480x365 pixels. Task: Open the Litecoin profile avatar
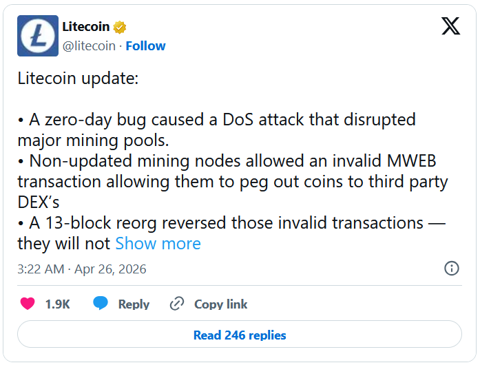[37, 36]
